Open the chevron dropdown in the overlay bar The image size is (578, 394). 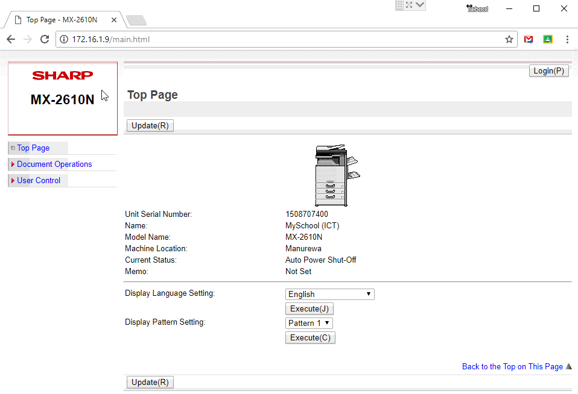tap(419, 5)
